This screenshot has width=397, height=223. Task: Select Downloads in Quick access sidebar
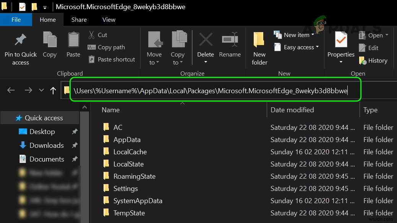click(x=46, y=145)
